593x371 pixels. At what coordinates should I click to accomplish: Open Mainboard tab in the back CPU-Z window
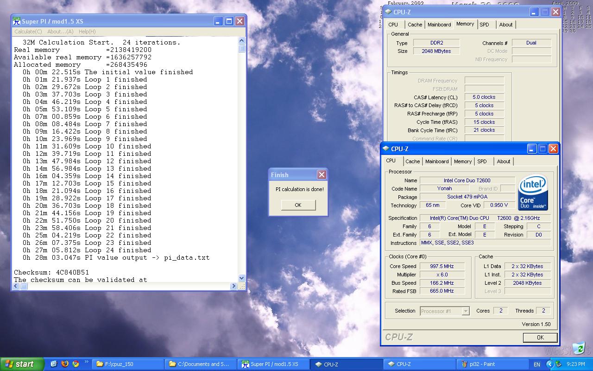[x=439, y=25]
